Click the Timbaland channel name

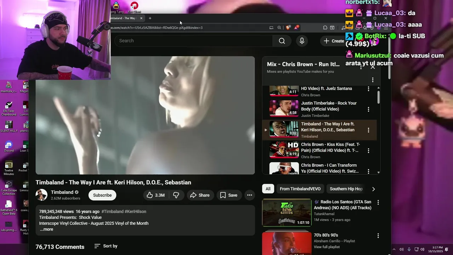62,192
